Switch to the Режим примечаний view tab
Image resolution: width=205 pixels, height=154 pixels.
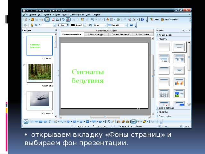pos(120,34)
